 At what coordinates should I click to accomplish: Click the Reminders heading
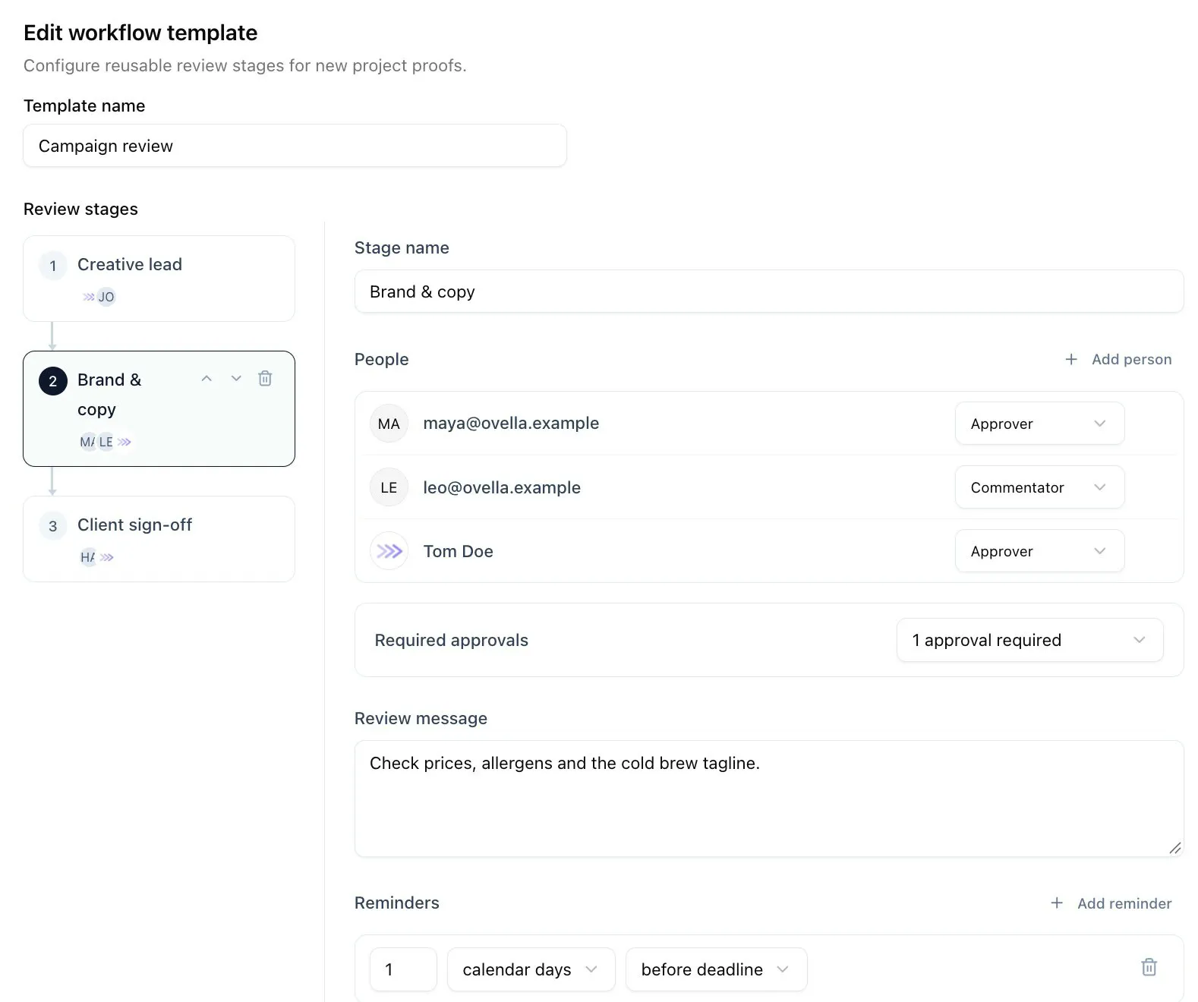point(397,903)
